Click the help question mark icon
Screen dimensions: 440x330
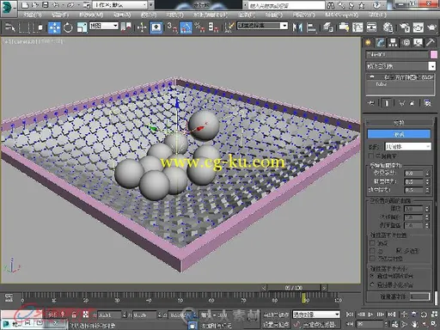click(x=377, y=5)
